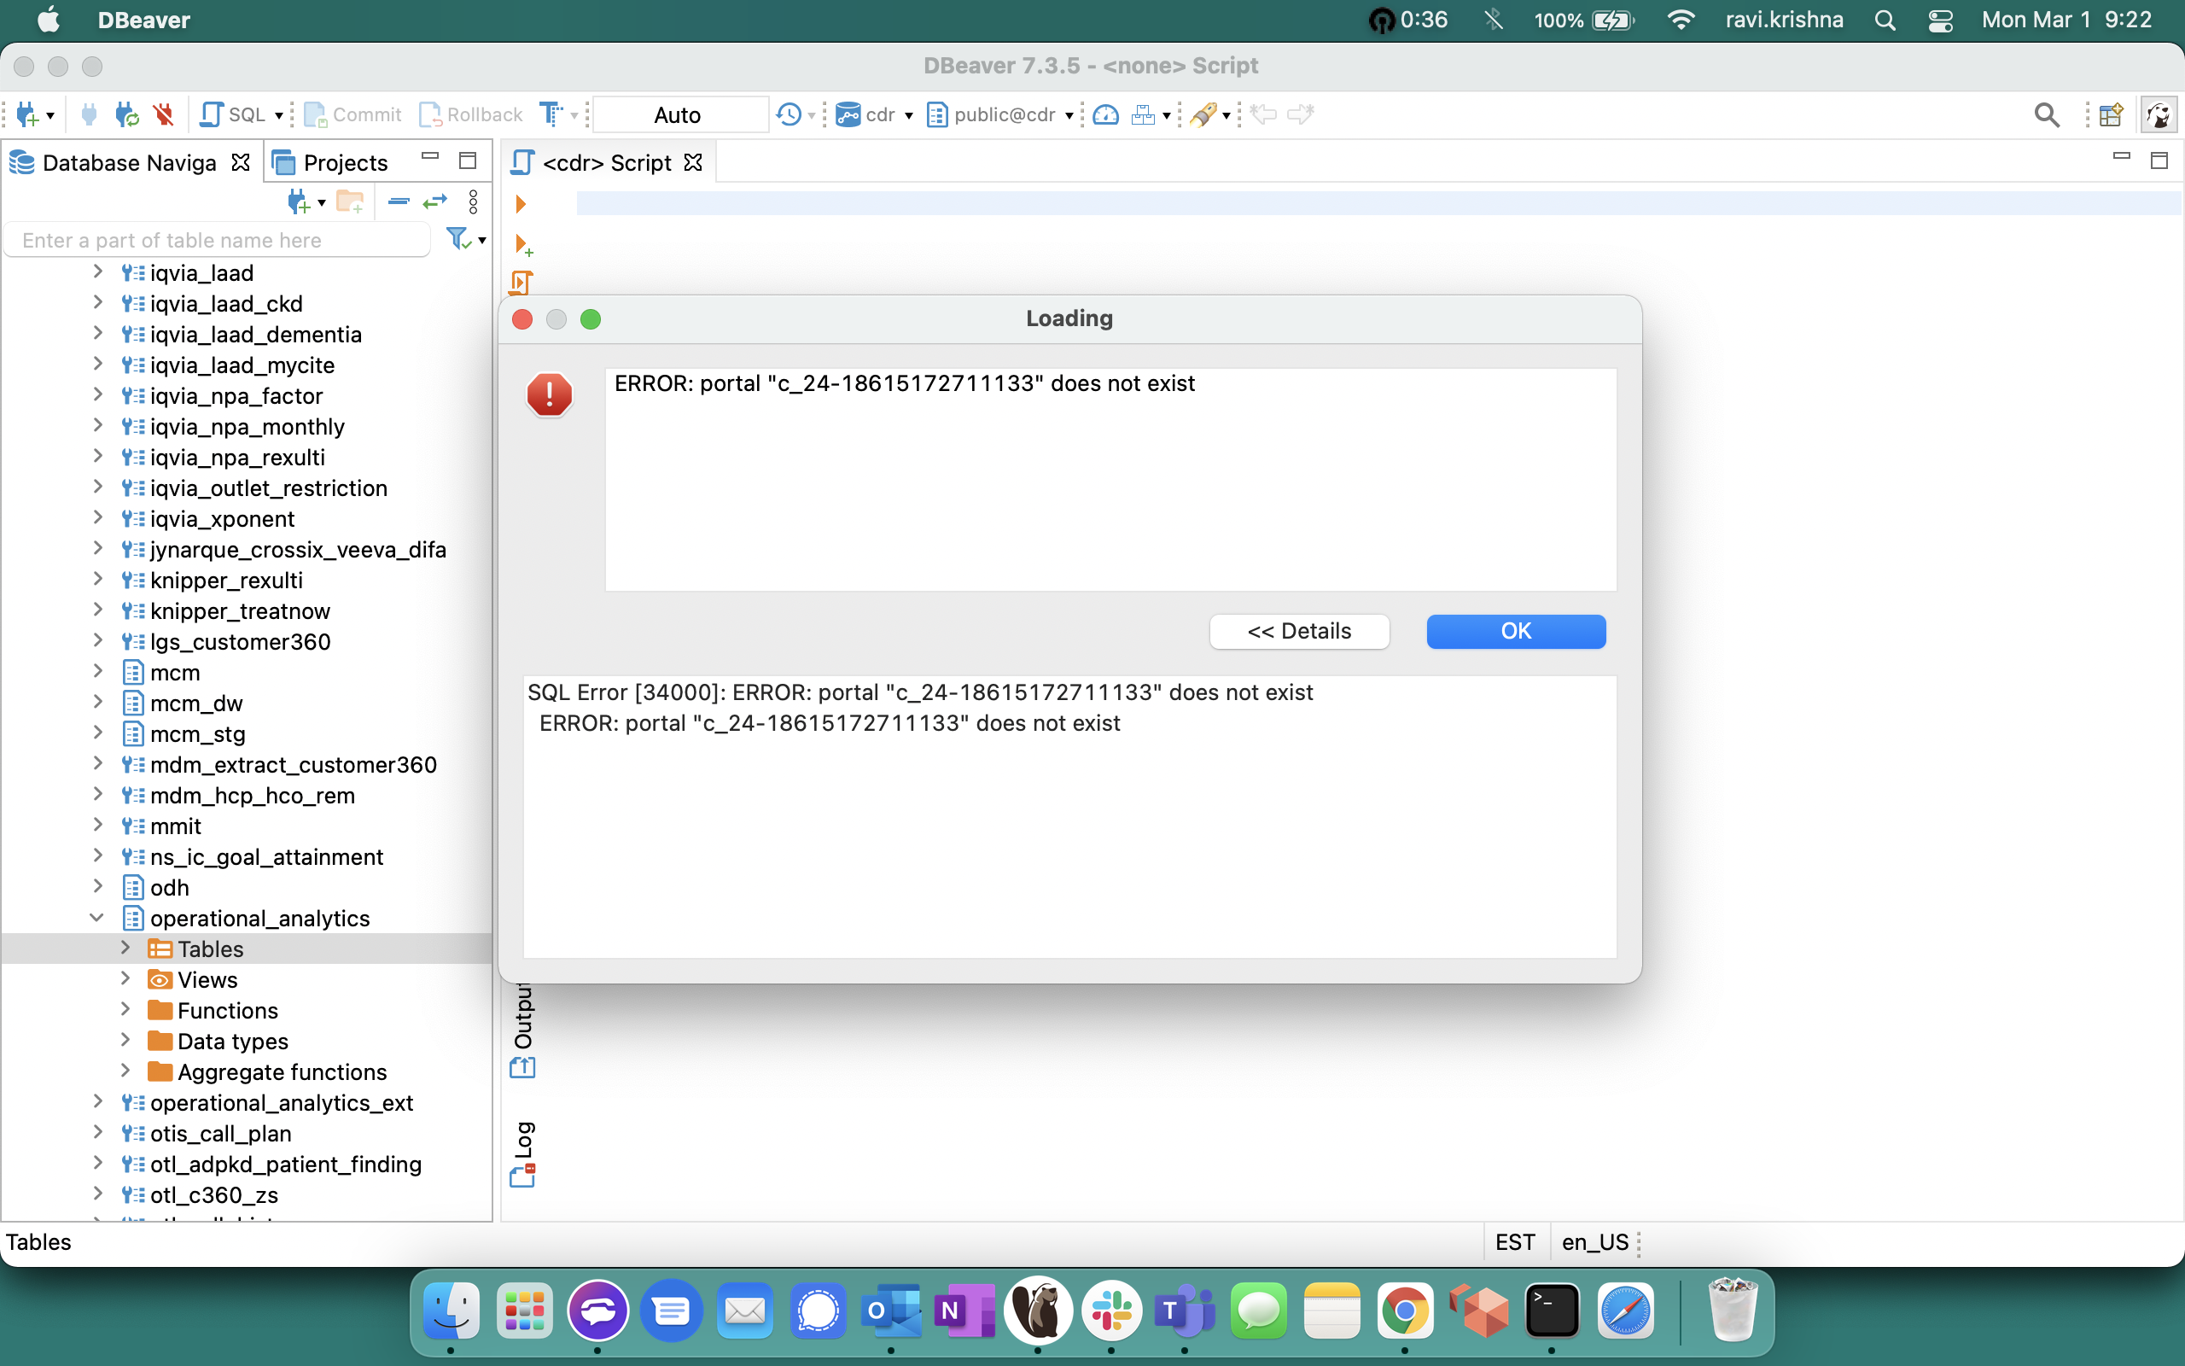The width and height of the screenshot is (2185, 1366).
Task: Click the OK button in error dialog
Action: click(x=1516, y=631)
